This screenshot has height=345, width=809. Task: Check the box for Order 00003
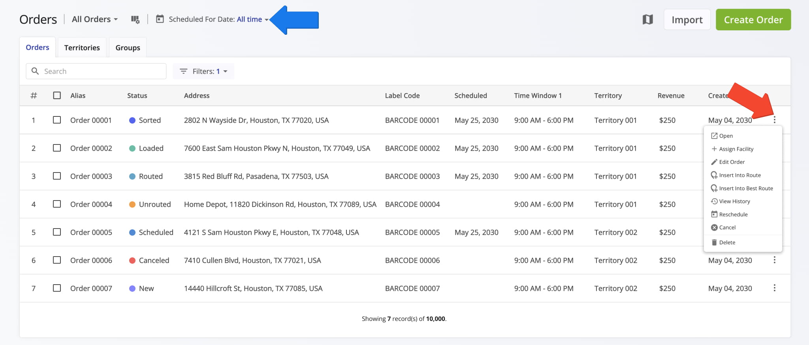pyautogui.click(x=57, y=176)
